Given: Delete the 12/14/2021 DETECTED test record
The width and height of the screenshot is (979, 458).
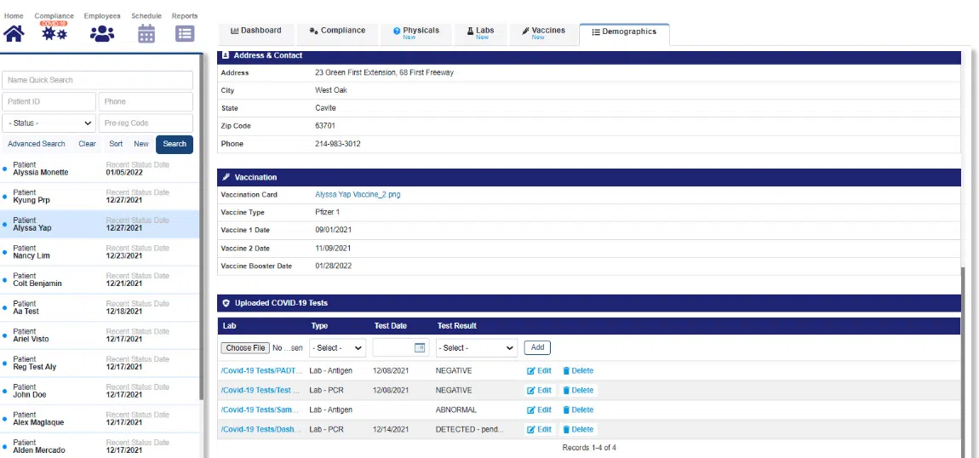Looking at the screenshot, I should pyautogui.click(x=578, y=429).
